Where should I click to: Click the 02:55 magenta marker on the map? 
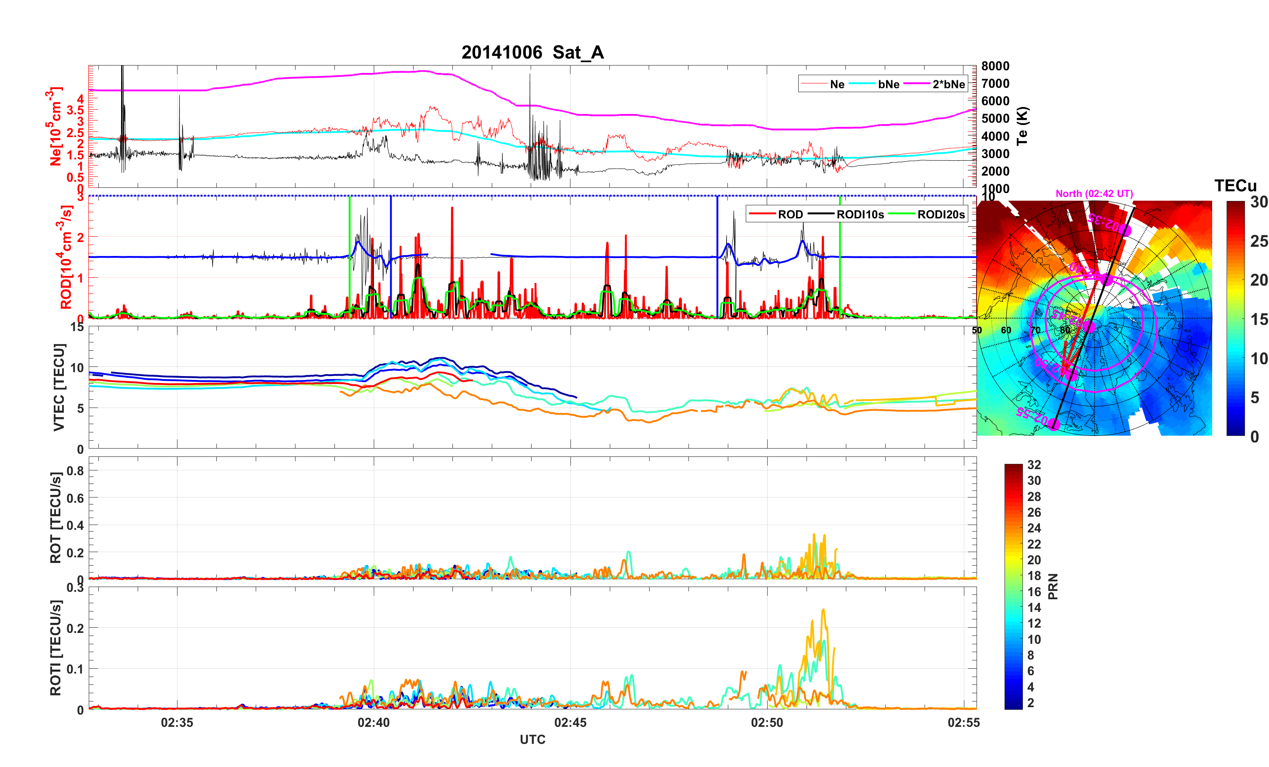(1054, 424)
